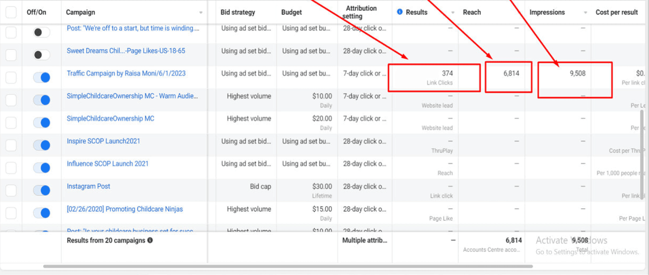
Task: Sort by the Reach column header
Action: pyautogui.click(x=472, y=12)
